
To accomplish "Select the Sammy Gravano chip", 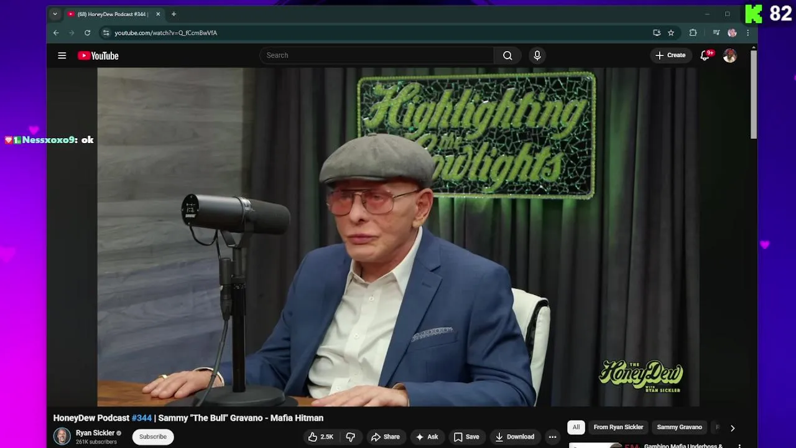I will pos(679,427).
